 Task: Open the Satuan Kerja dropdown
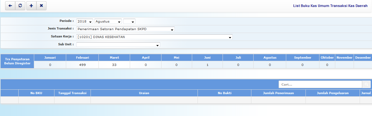(x=154, y=37)
